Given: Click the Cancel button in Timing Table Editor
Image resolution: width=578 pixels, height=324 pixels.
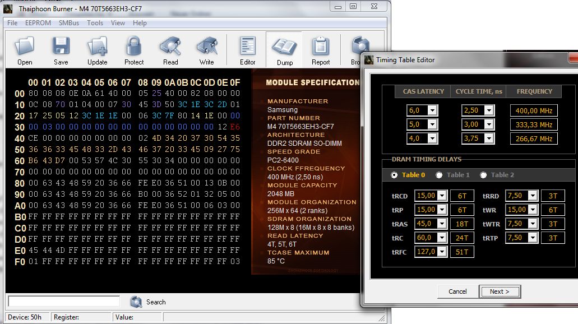Looking at the screenshot, I should [x=457, y=291].
